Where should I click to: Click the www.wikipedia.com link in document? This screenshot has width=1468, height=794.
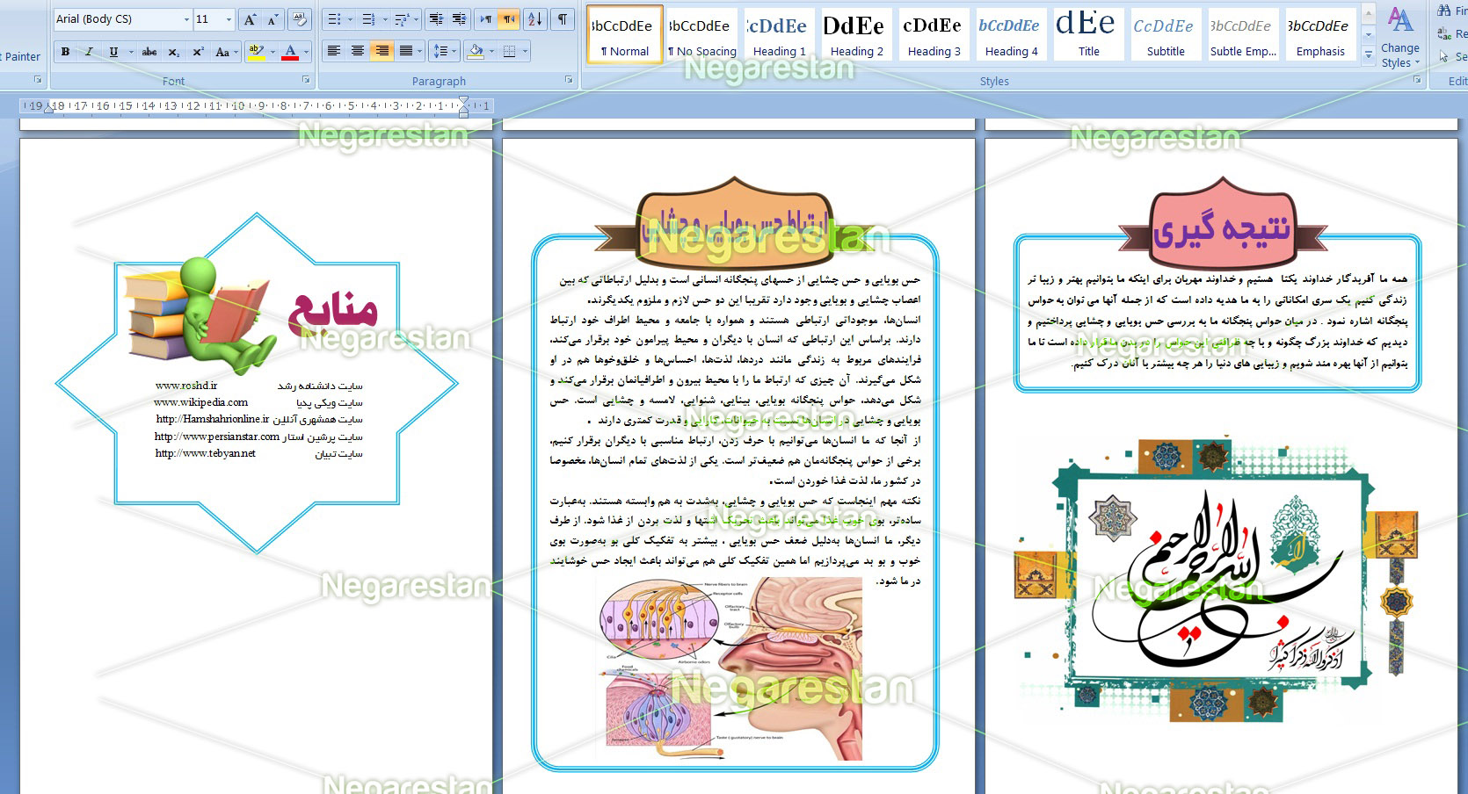coord(200,402)
